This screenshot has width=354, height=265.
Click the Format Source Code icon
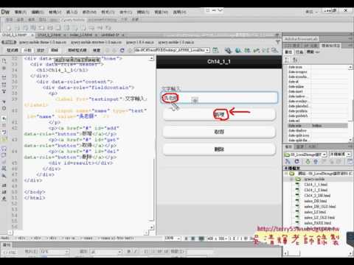pos(4,199)
